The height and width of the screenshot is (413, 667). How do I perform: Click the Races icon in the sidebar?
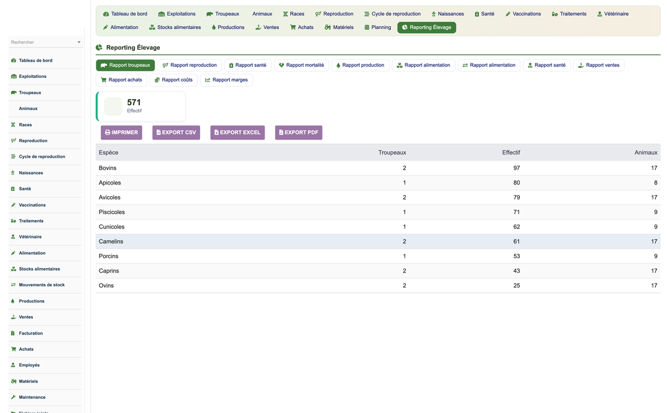click(x=13, y=125)
